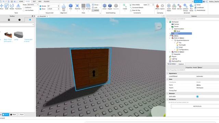Viewport: 219px width, 123px height.
Task: Click the Separate solid modeling icon
Action: coord(116,6)
